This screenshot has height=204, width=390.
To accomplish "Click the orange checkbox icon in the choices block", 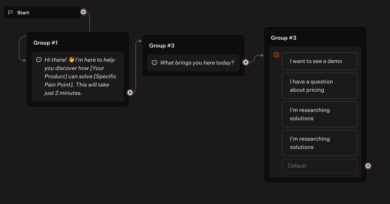I will pos(276,55).
